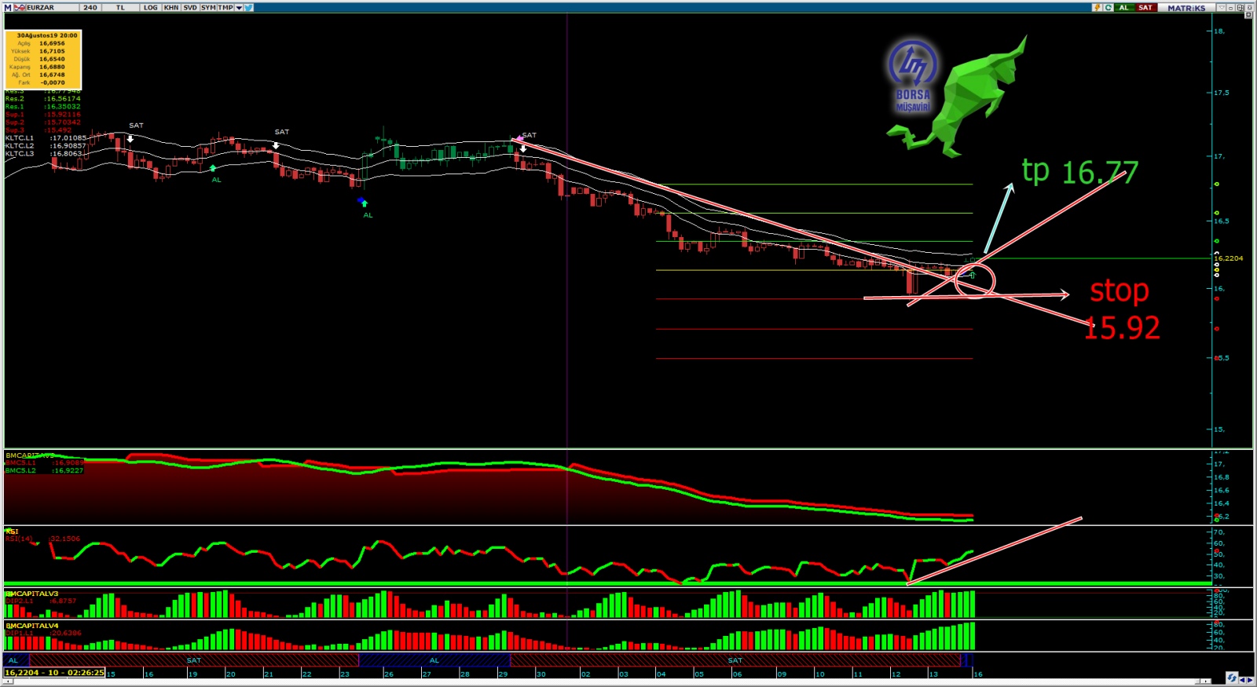The width and height of the screenshot is (1257, 687).
Task: Click the MATRIKS logo button
Action: 1186,7
